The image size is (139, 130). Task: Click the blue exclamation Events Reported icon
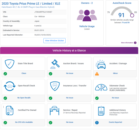[x=97, y=122]
